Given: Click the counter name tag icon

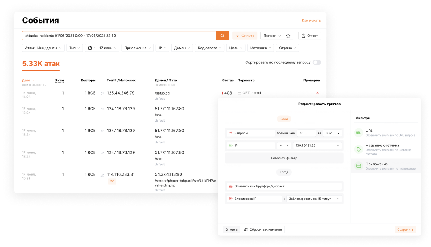Looking at the screenshot, I should pyautogui.click(x=358, y=149).
